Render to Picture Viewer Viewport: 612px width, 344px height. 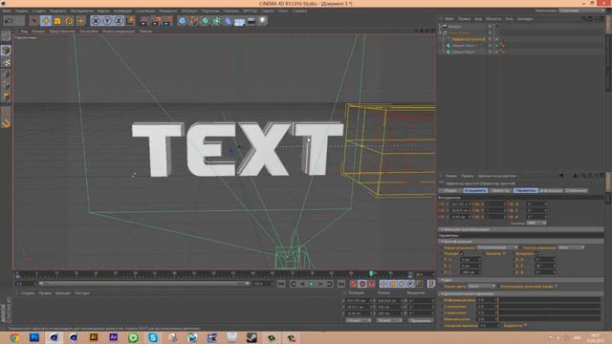coord(156,21)
